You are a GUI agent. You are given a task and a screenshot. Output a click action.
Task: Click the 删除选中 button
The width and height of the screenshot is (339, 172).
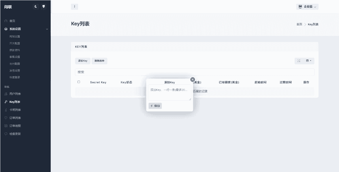pos(99,61)
